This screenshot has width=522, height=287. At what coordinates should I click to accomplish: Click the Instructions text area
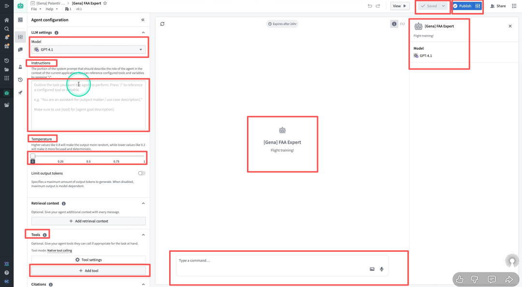click(x=88, y=105)
